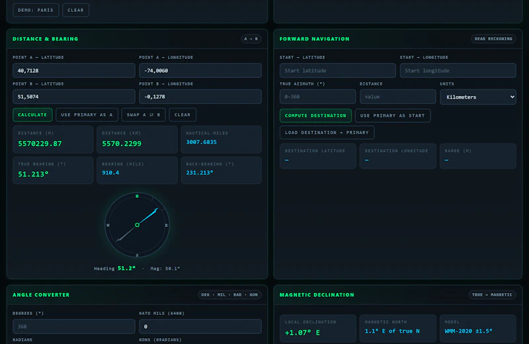Click Use Primary As Start button

coord(392,116)
